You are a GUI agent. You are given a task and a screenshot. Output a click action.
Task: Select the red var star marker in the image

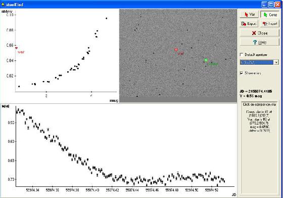click(176, 50)
